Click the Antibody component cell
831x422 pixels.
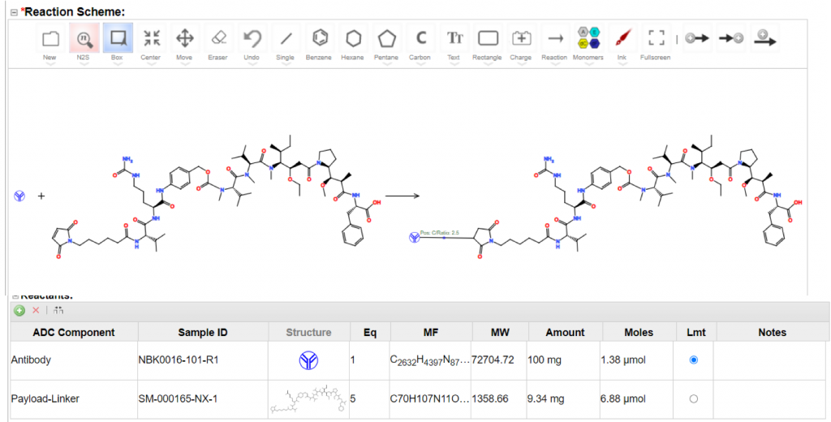[74, 360]
